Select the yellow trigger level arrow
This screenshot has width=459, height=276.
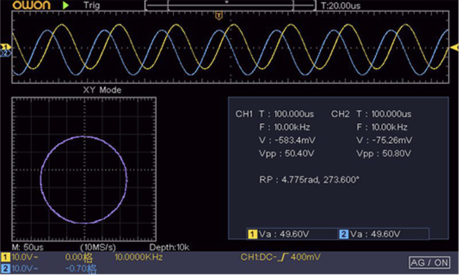tap(454, 48)
